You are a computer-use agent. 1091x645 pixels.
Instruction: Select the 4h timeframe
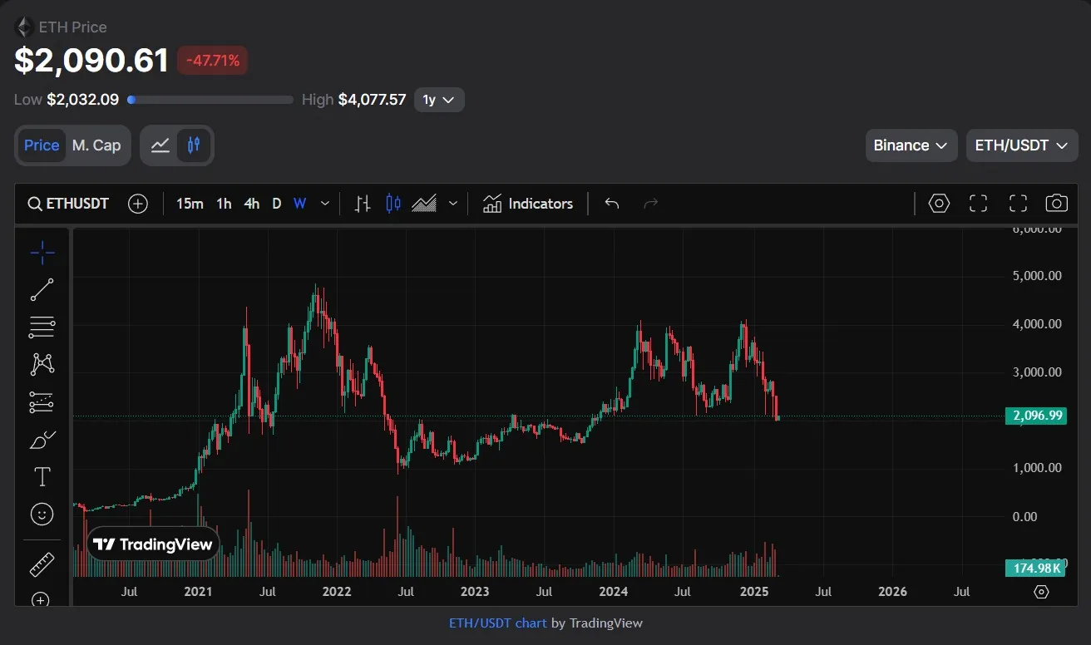(251, 204)
